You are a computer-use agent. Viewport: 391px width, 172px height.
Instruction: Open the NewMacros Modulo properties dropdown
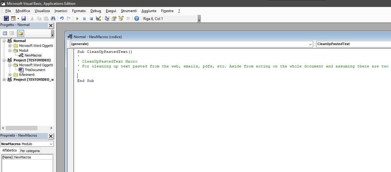[51, 144]
